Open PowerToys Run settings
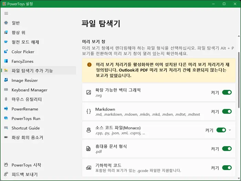241x181 pixels. [39, 118]
